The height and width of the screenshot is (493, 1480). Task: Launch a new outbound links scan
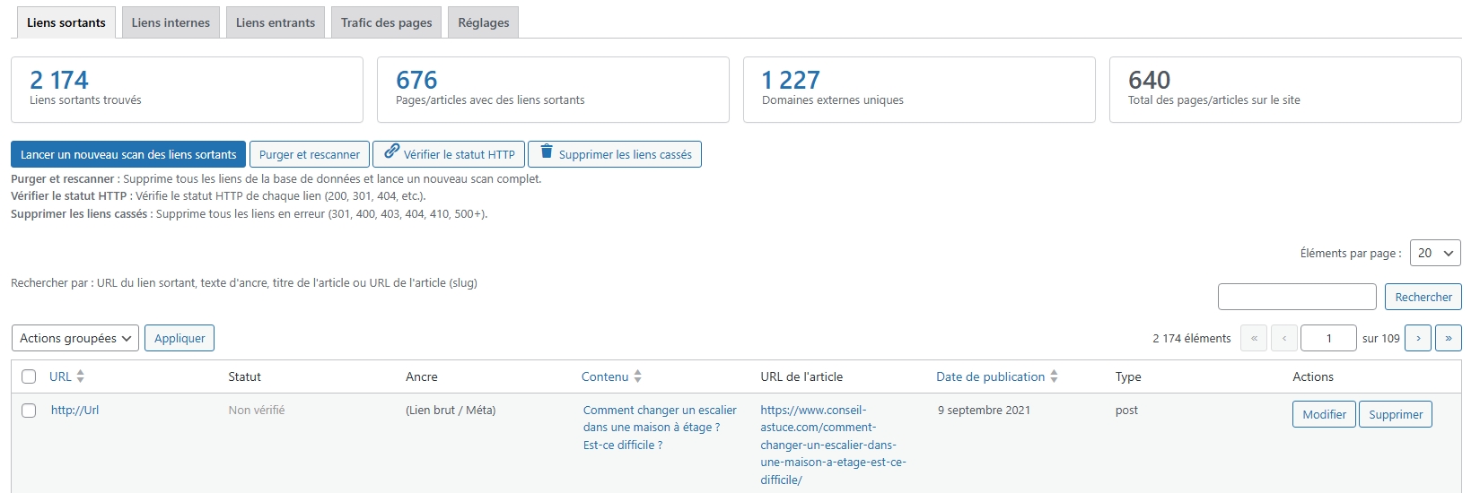pos(128,154)
